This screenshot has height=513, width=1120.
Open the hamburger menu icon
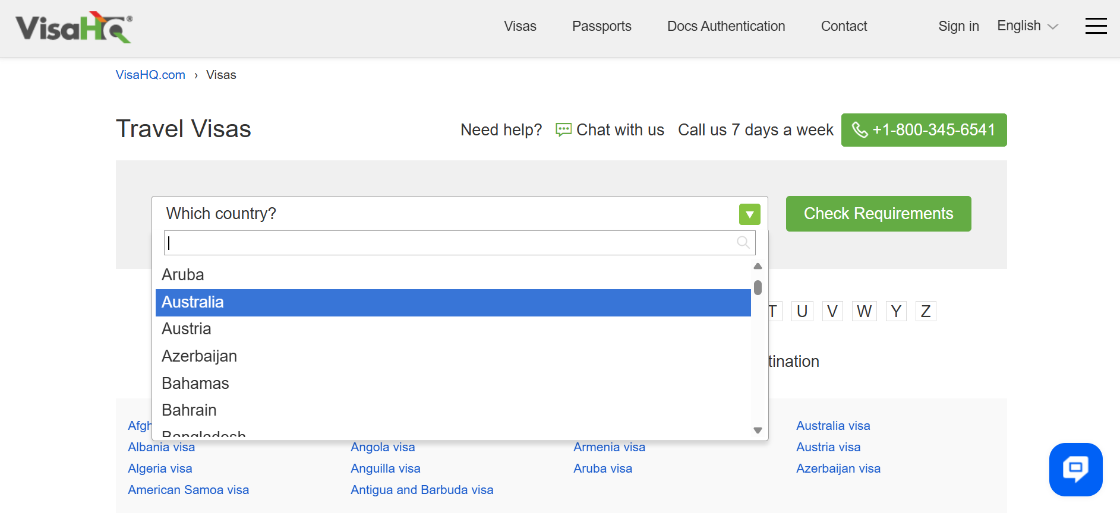tap(1096, 26)
